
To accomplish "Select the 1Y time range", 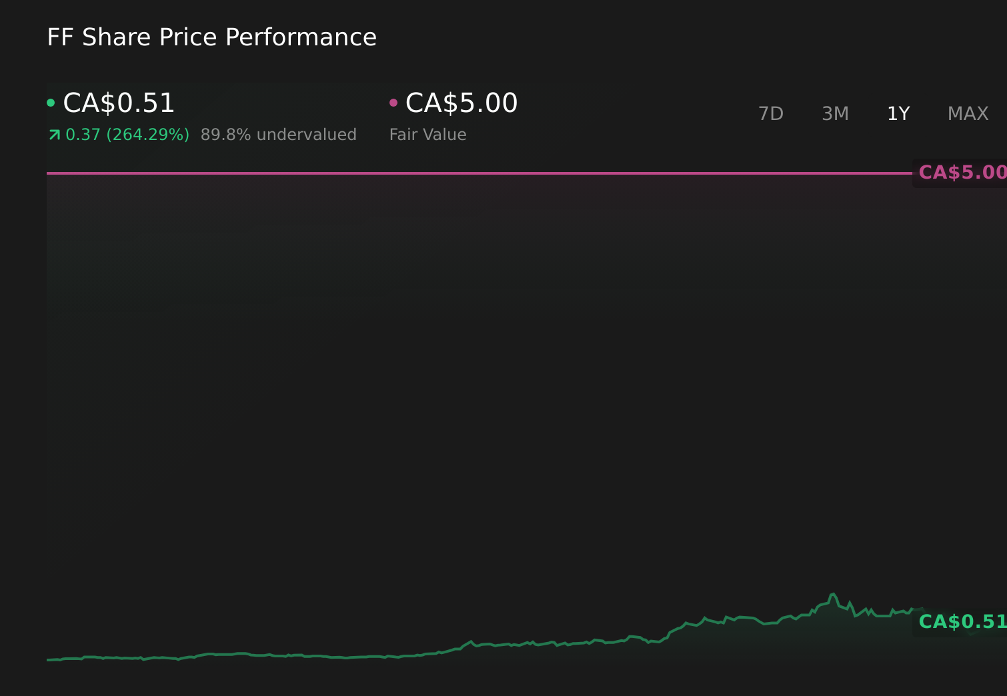I will 898,113.
